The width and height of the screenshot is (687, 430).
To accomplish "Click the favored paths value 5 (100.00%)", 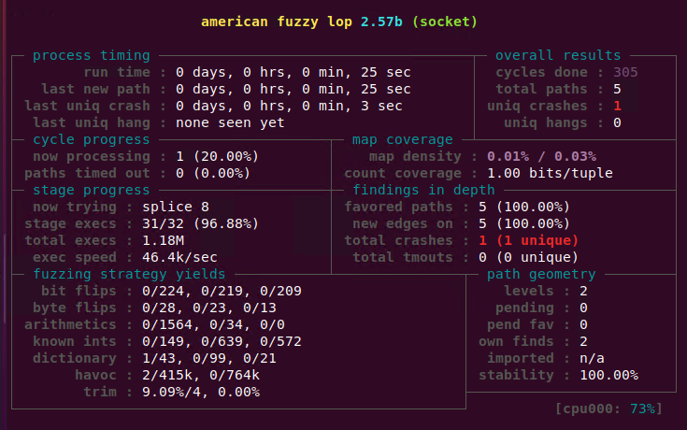I will point(524,207).
